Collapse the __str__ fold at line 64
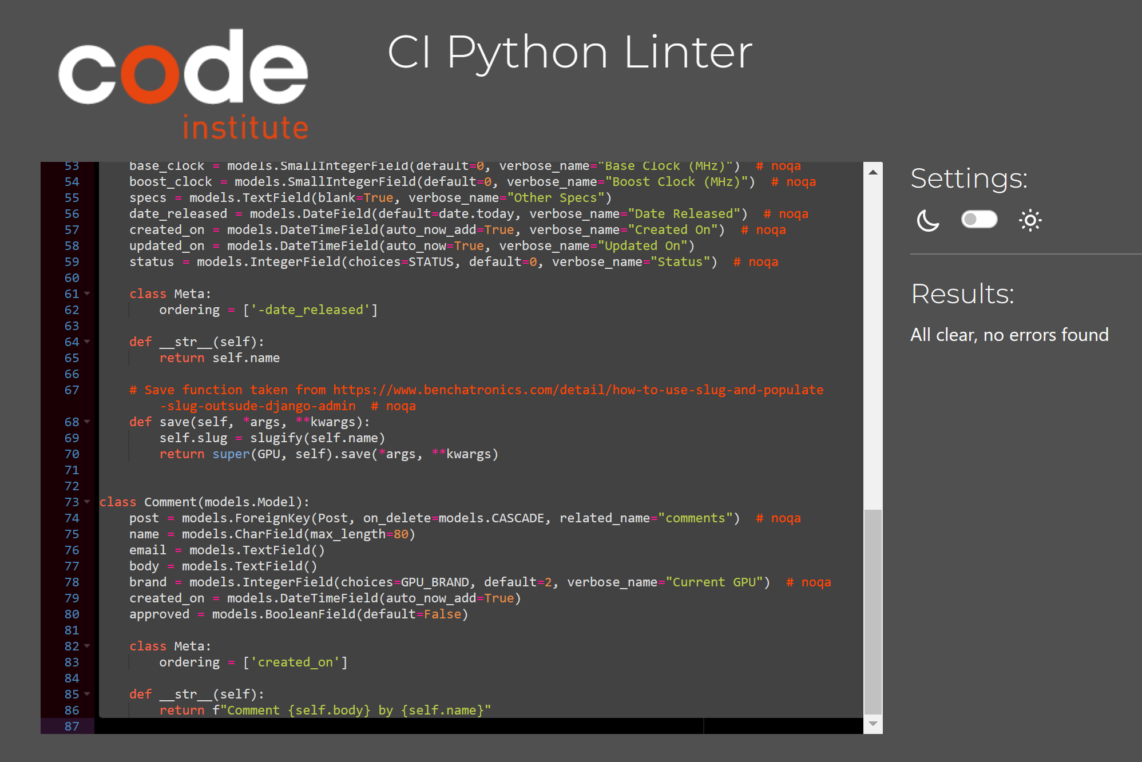 pos(87,342)
